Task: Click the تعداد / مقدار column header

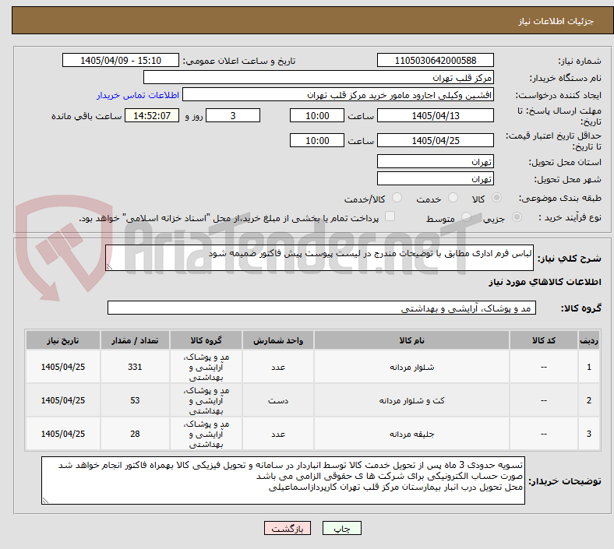Action: click(x=135, y=340)
